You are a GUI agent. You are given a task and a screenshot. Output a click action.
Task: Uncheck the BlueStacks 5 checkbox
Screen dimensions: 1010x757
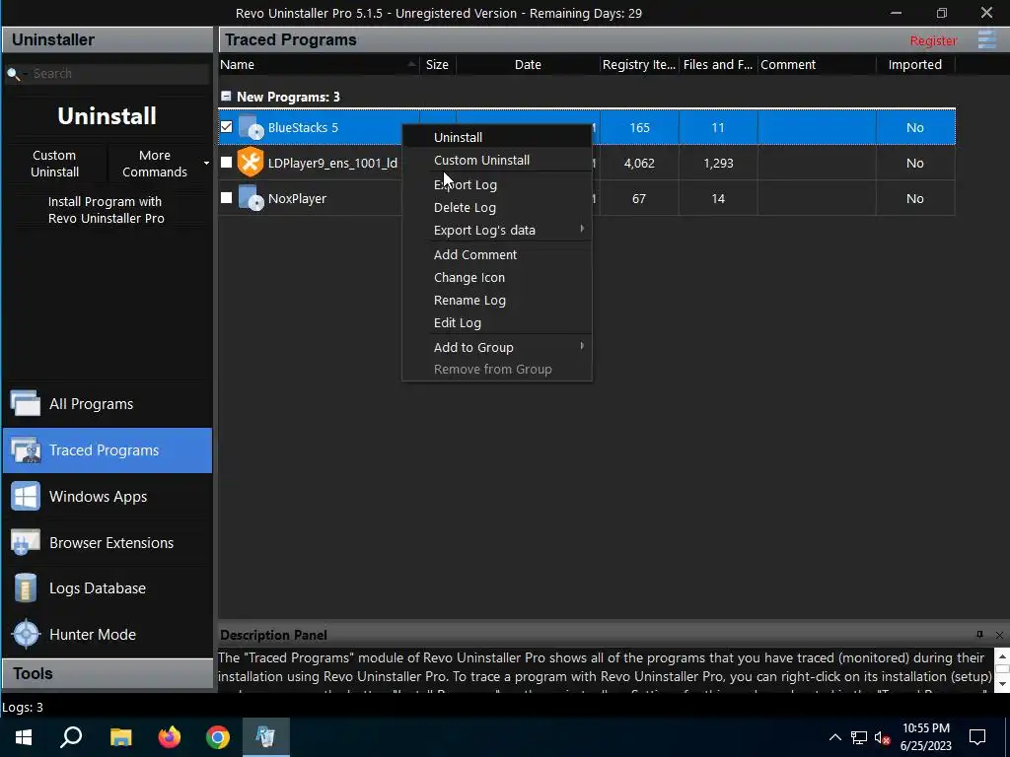pyautogui.click(x=226, y=127)
